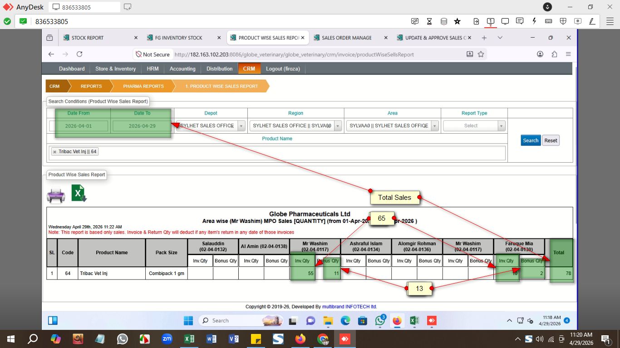Click the AnyDesk actions lightning bolt icon
620x348 pixels.
click(x=534, y=21)
